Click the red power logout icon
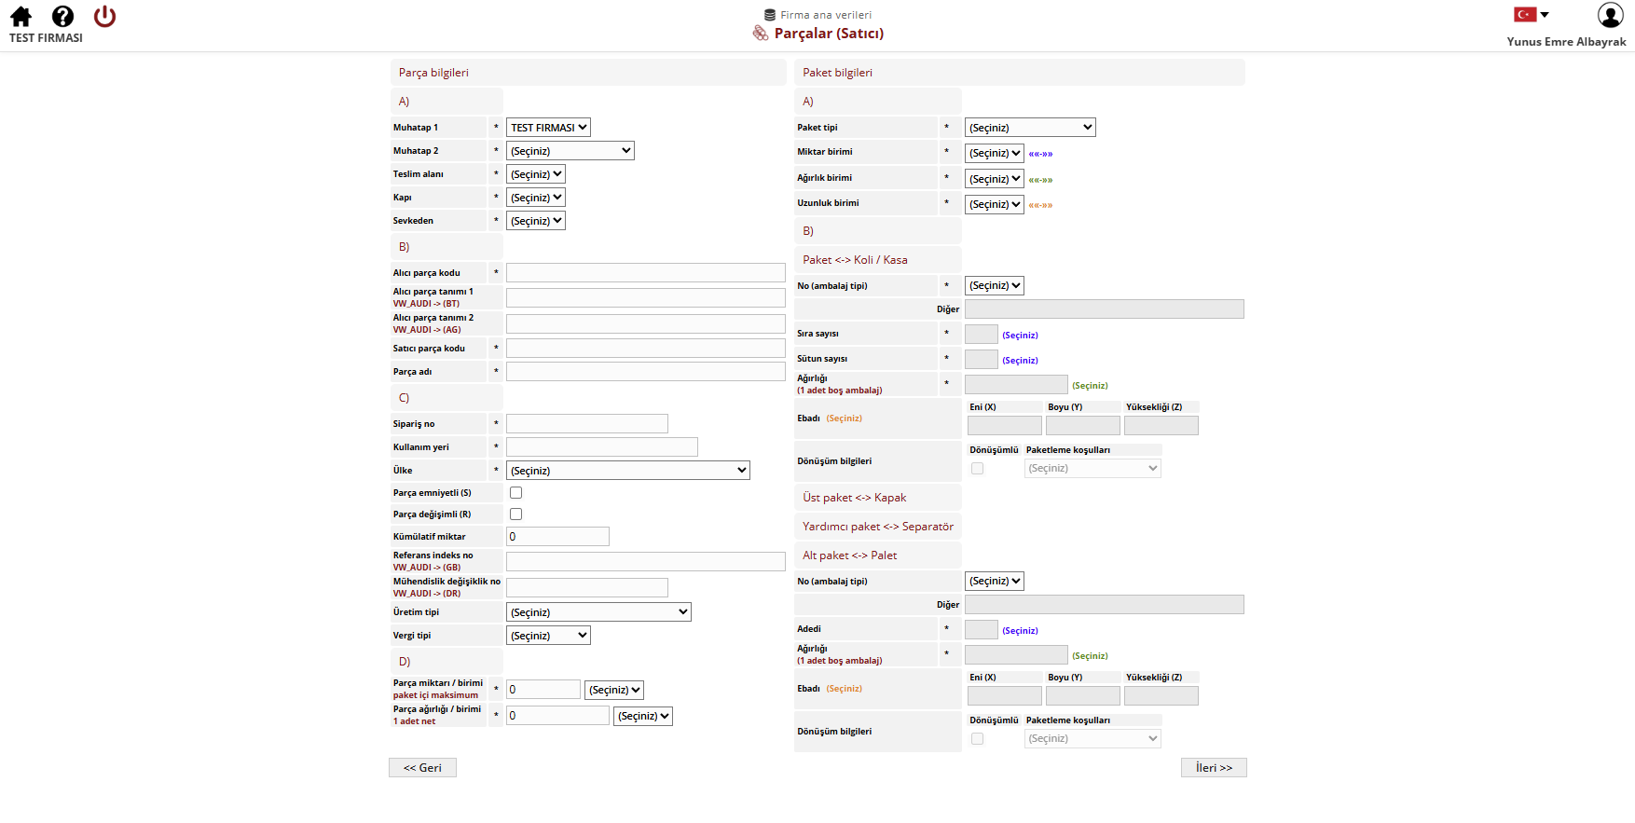This screenshot has height=823, width=1635. (x=104, y=17)
